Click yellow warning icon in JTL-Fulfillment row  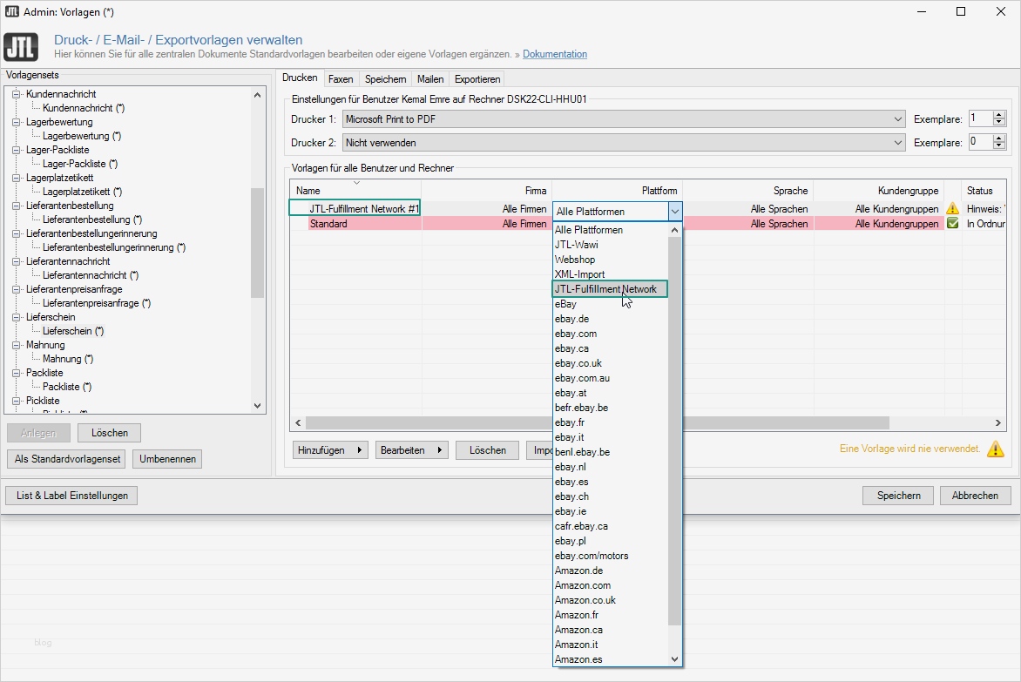[952, 209]
